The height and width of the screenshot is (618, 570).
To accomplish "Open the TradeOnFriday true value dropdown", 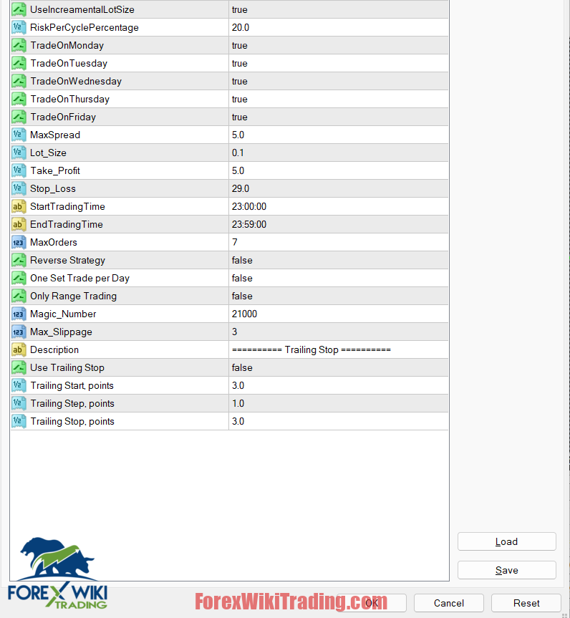I will pos(338,117).
